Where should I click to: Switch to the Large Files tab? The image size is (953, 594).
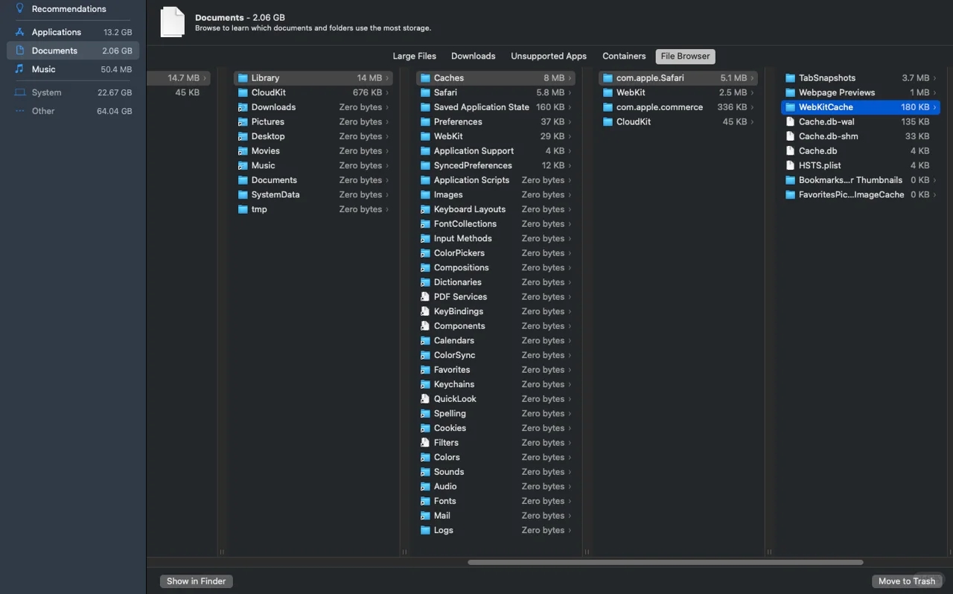click(x=415, y=56)
